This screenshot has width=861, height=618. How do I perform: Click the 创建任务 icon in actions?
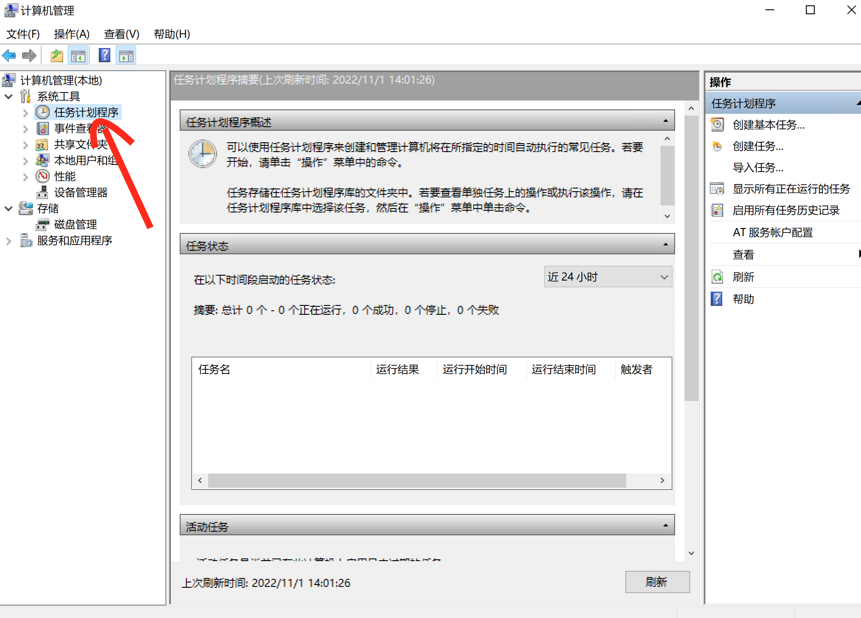coord(717,146)
